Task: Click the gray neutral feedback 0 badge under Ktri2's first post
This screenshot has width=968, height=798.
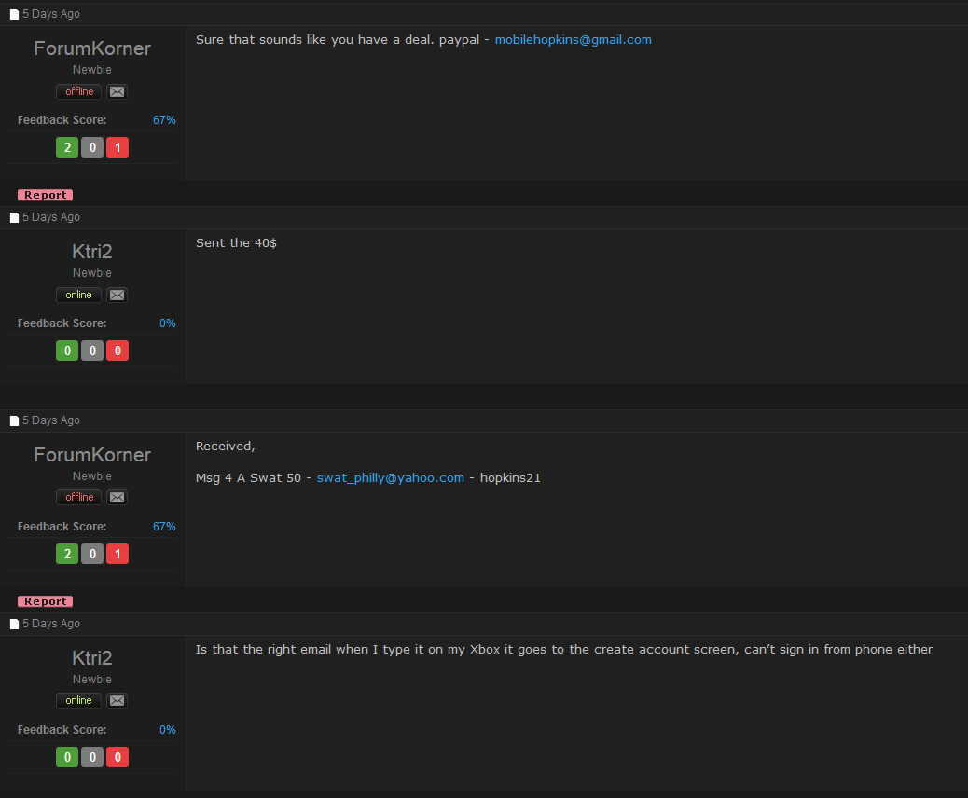Action: (x=92, y=351)
